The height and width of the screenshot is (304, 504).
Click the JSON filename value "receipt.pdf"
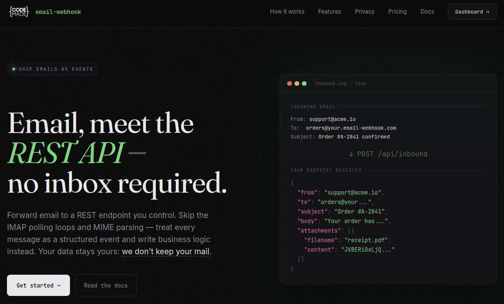(x=366, y=240)
